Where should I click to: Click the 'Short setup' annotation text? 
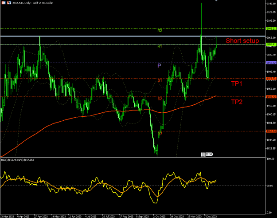(242, 41)
